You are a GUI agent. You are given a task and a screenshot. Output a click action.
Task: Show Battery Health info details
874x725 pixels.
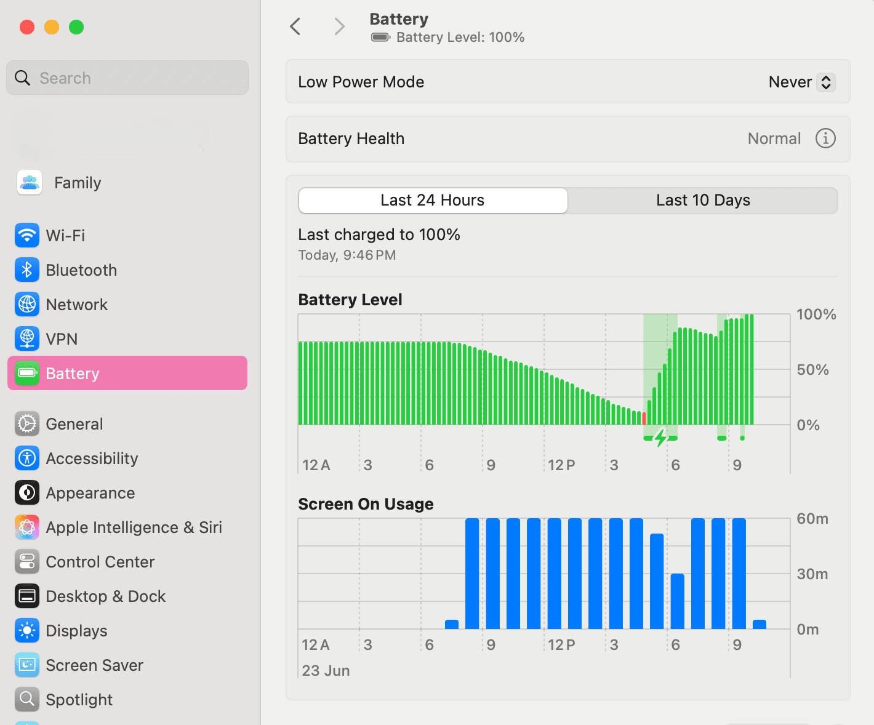pyautogui.click(x=825, y=138)
